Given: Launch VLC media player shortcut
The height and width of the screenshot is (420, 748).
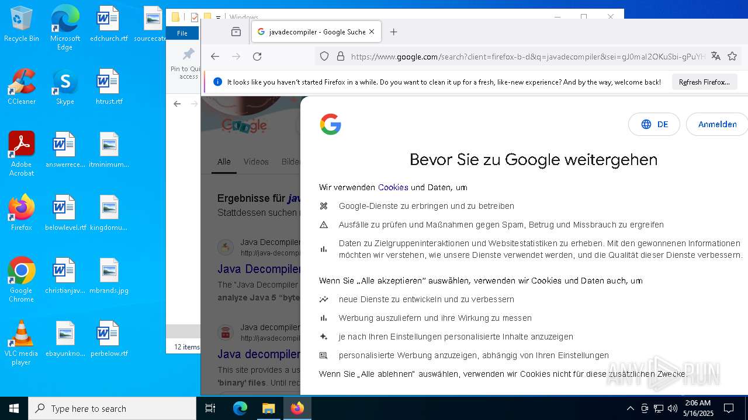Looking at the screenshot, I should click(x=22, y=344).
